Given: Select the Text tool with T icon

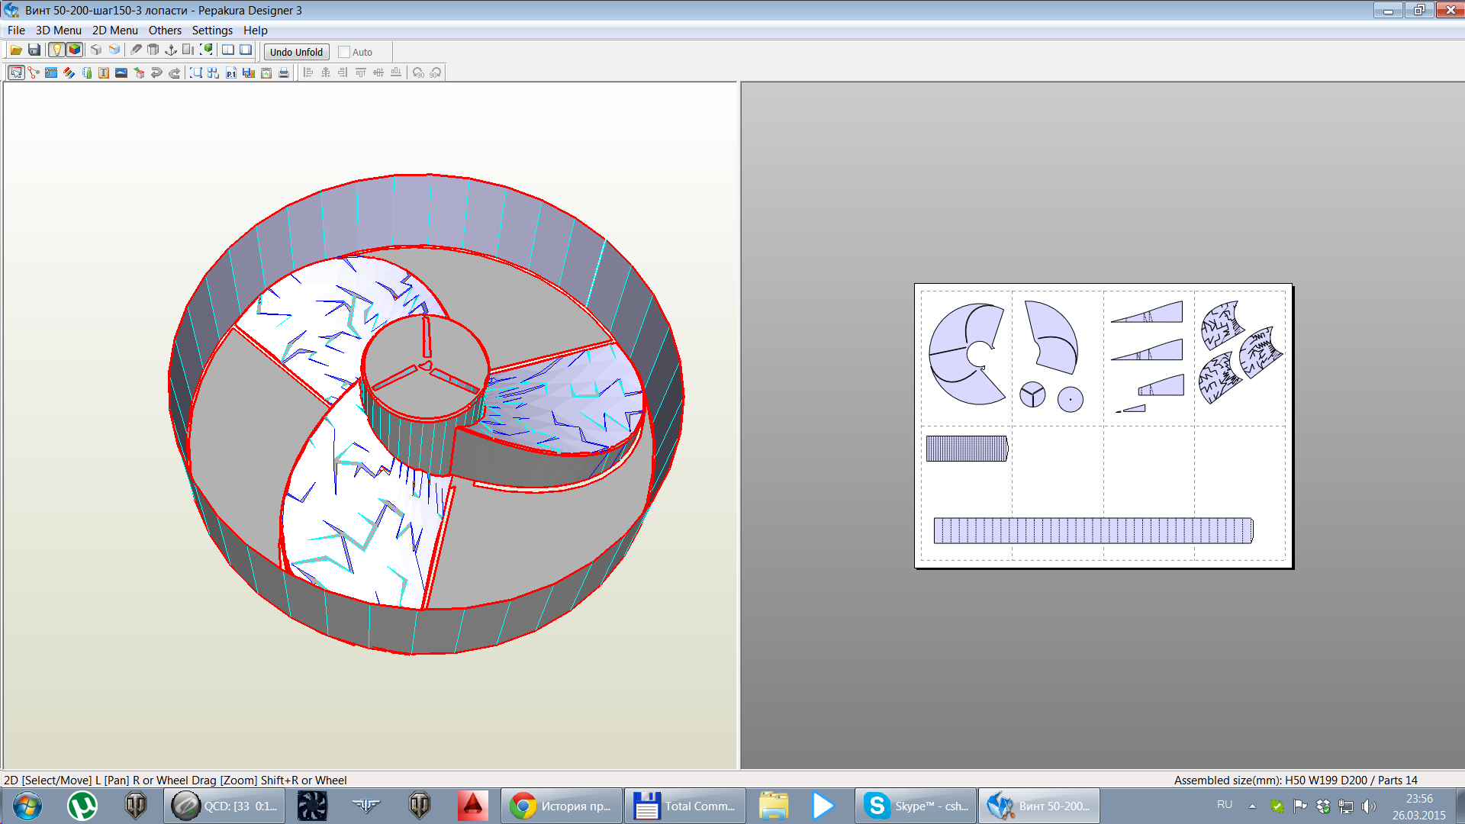Looking at the screenshot, I should pyautogui.click(x=104, y=73).
